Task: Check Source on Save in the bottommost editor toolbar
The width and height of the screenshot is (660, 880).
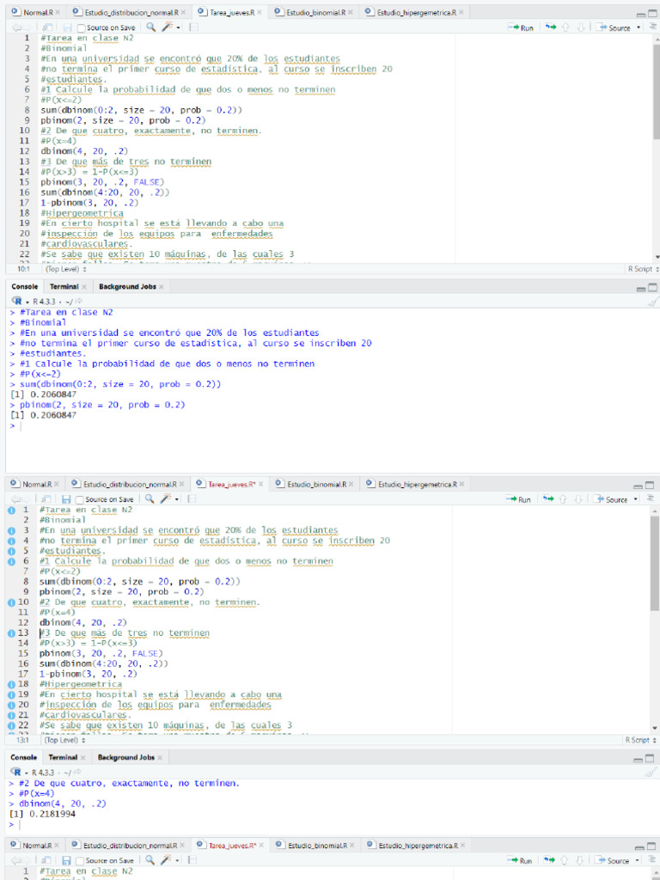Action: click(x=80, y=860)
